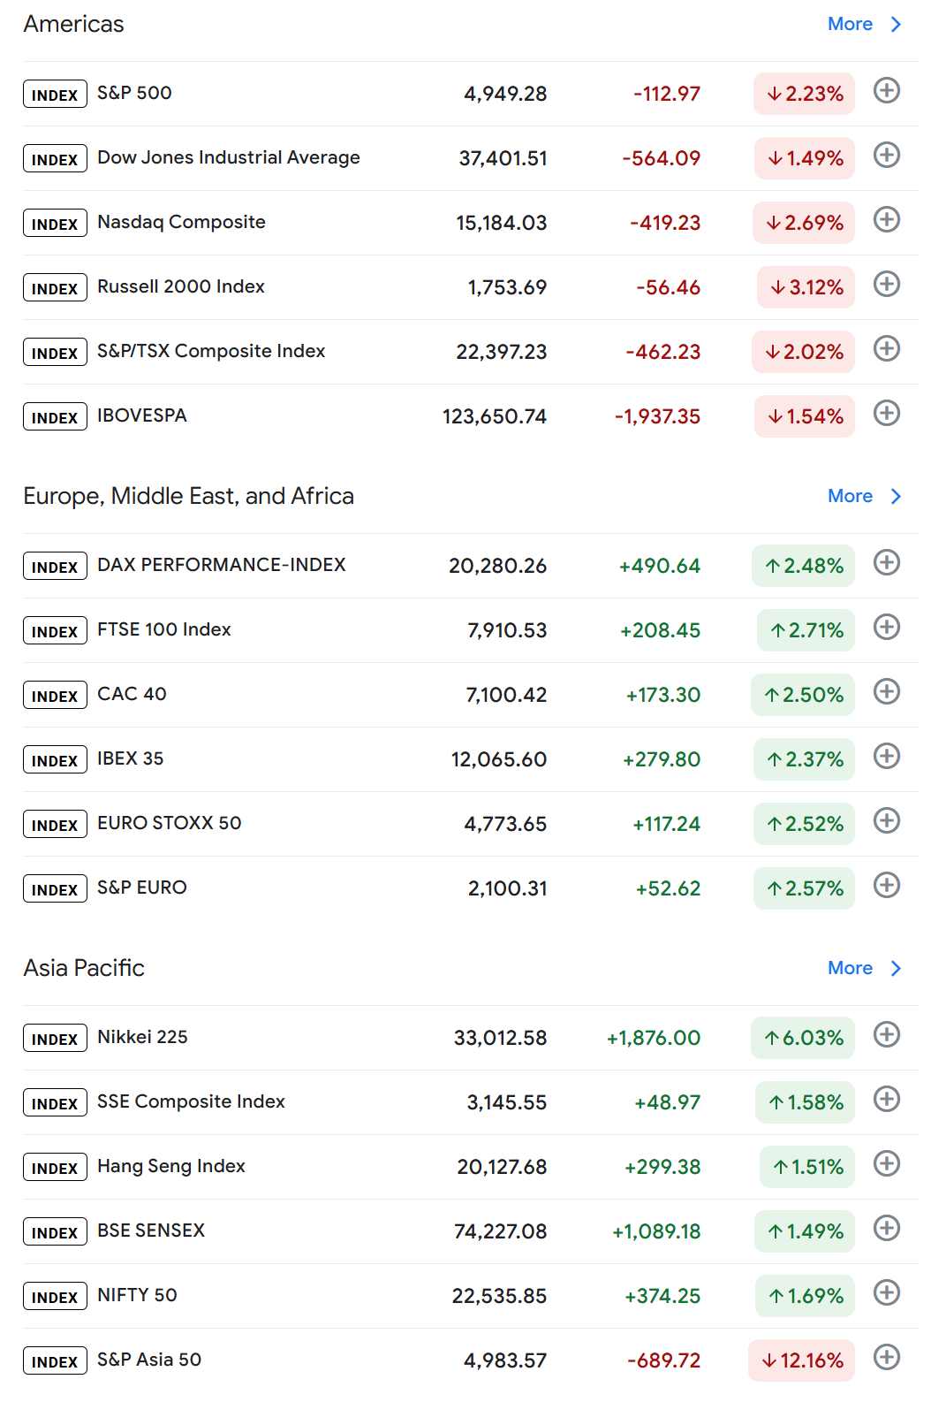The height and width of the screenshot is (1402, 931).
Task: Open More link for Americas
Action: point(850,24)
